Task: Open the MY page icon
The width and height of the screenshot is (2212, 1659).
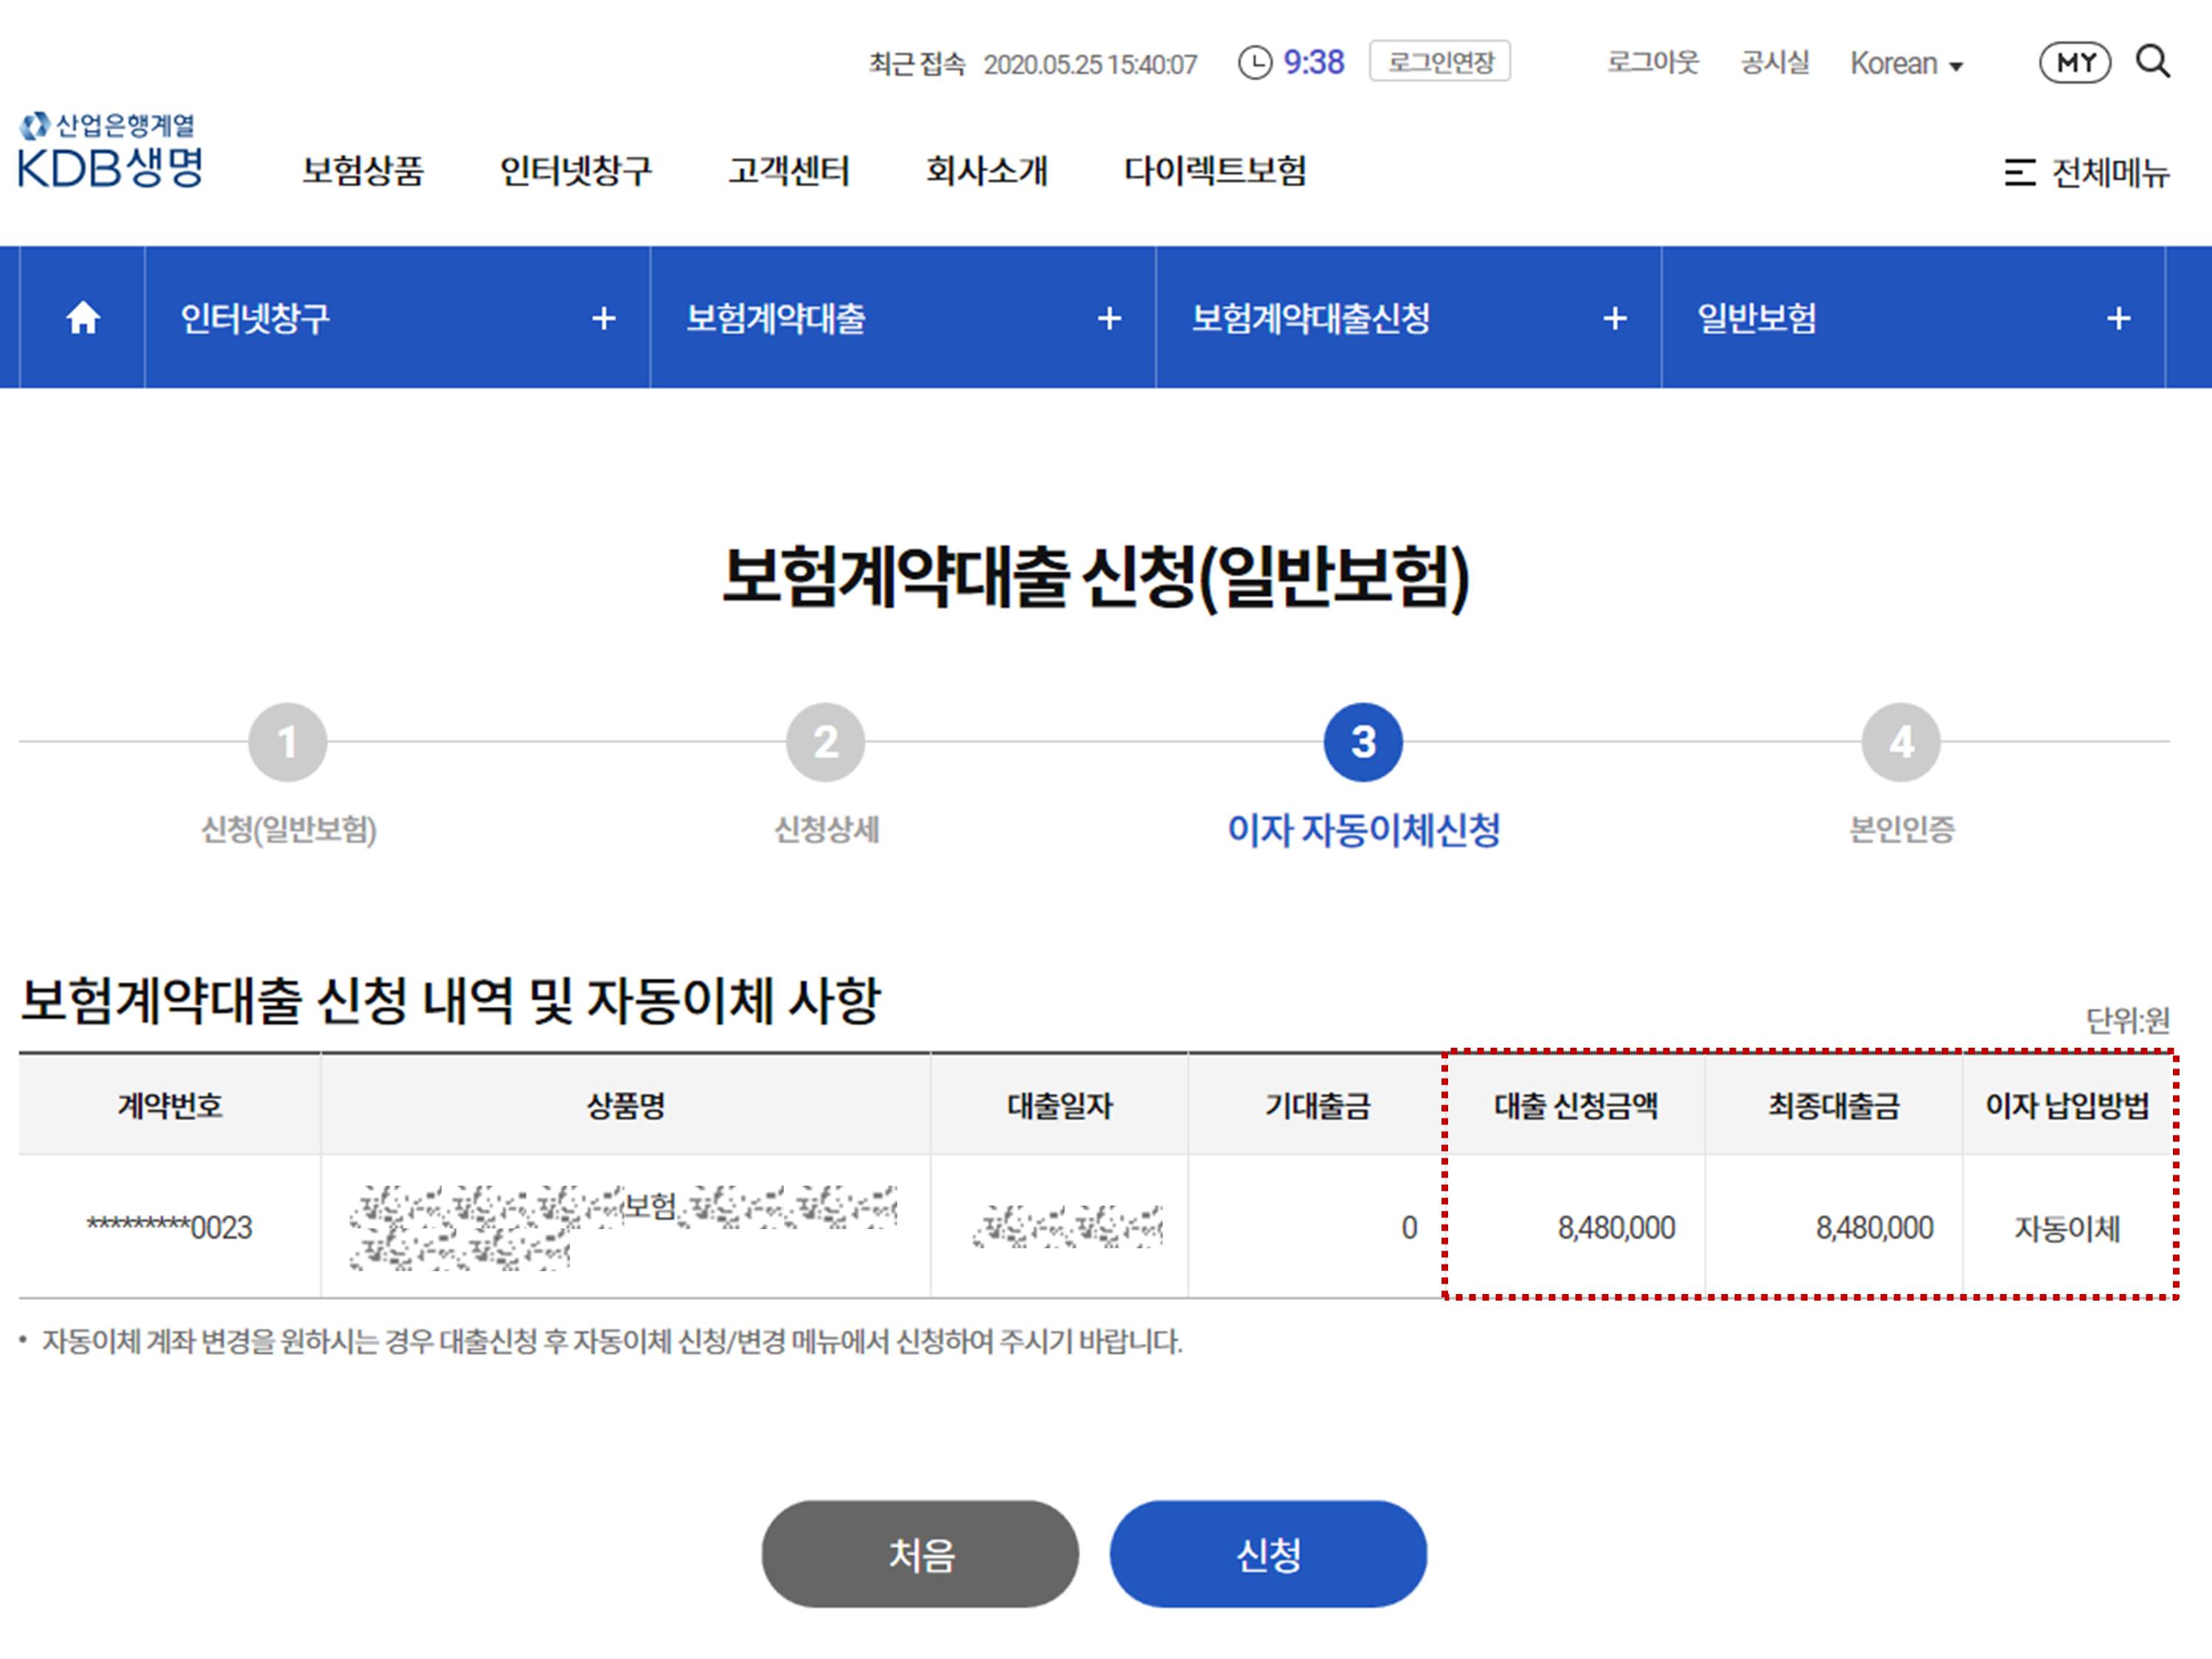Action: point(2075,62)
